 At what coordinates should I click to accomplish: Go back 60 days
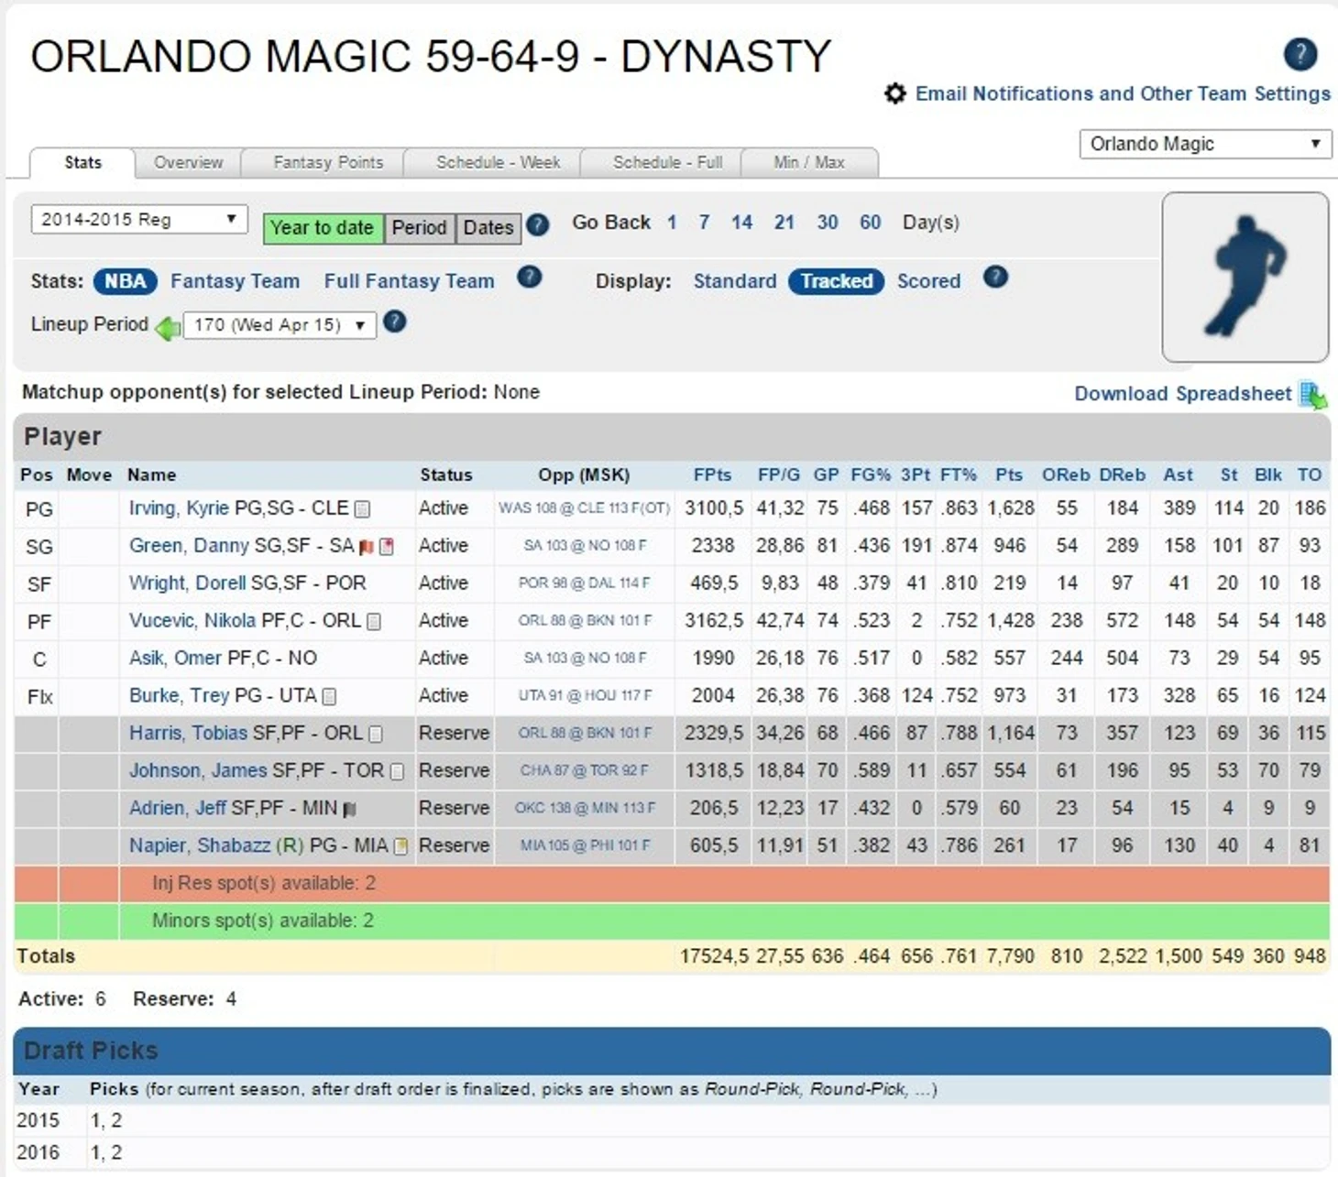coord(870,223)
